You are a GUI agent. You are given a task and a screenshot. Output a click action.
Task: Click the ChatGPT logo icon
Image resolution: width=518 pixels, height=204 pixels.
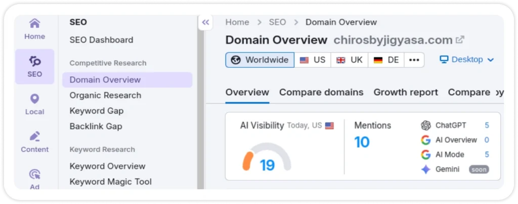(426, 126)
